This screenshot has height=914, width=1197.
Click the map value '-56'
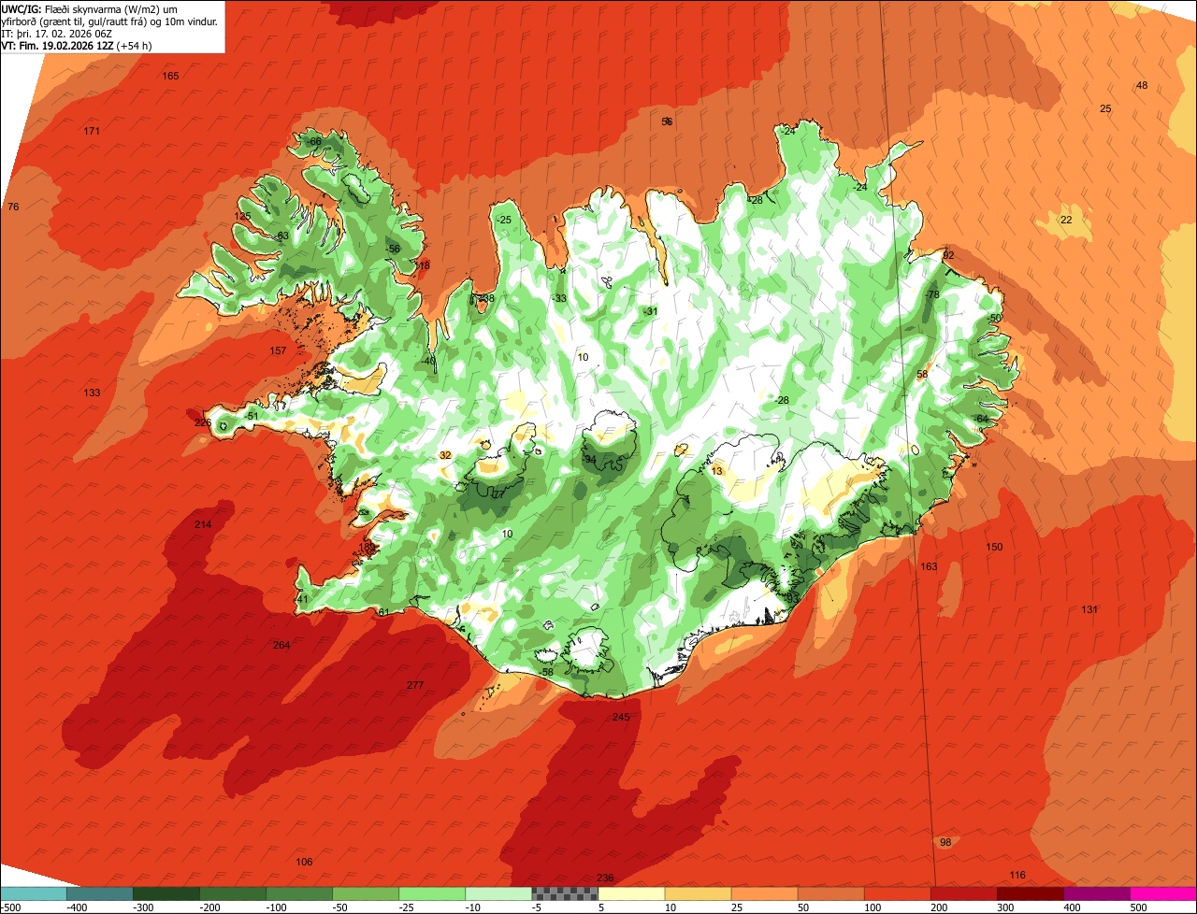pos(393,249)
